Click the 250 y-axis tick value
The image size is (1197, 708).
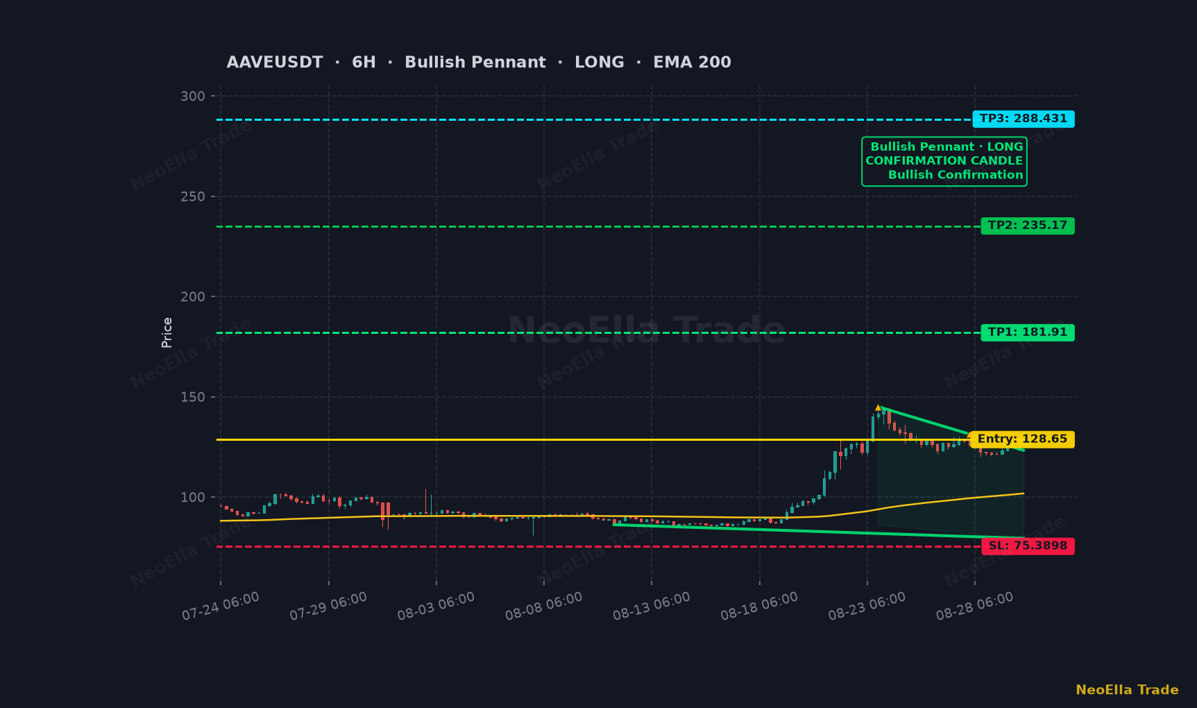(x=193, y=197)
